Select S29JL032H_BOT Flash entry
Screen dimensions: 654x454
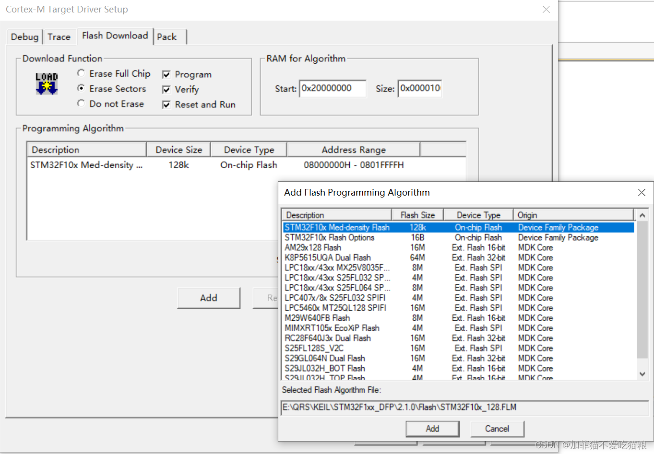click(x=458, y=368)
